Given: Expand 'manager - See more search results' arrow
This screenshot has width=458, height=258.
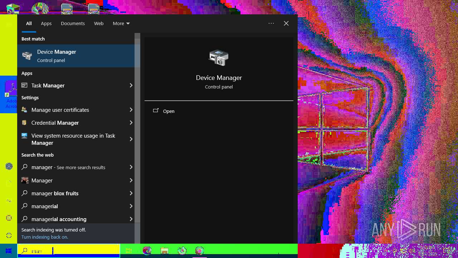Looking at the screenshot, I should click(131, 167).
